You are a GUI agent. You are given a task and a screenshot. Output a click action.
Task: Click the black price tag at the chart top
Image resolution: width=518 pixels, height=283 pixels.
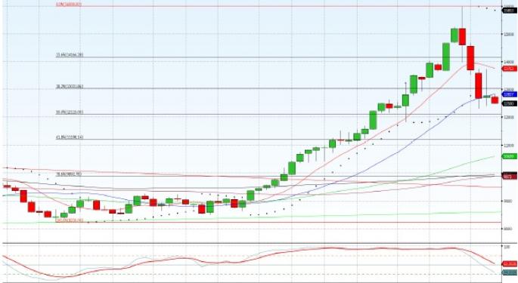509,11
